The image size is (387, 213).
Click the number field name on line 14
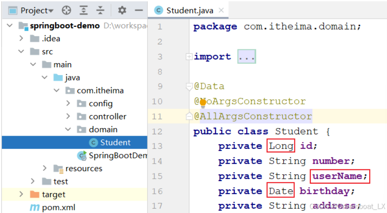pos(331,161)
